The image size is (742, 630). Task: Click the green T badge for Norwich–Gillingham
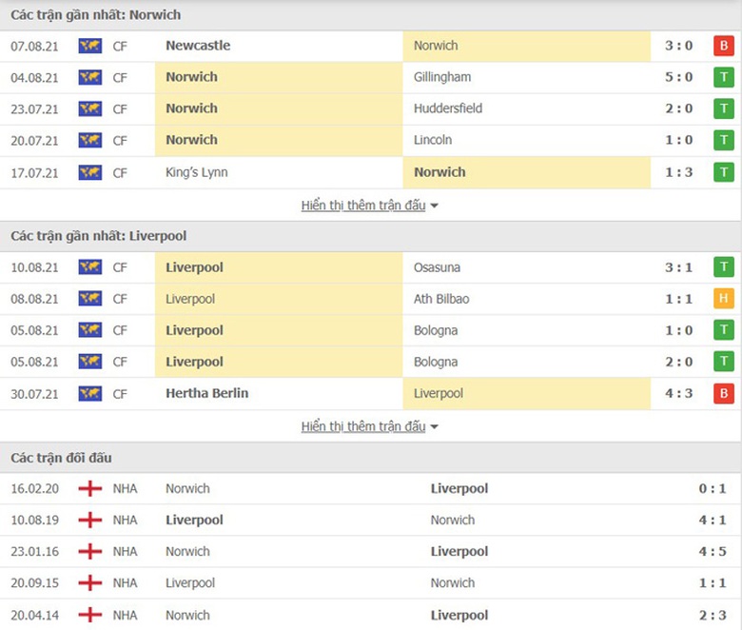[724, 77]
